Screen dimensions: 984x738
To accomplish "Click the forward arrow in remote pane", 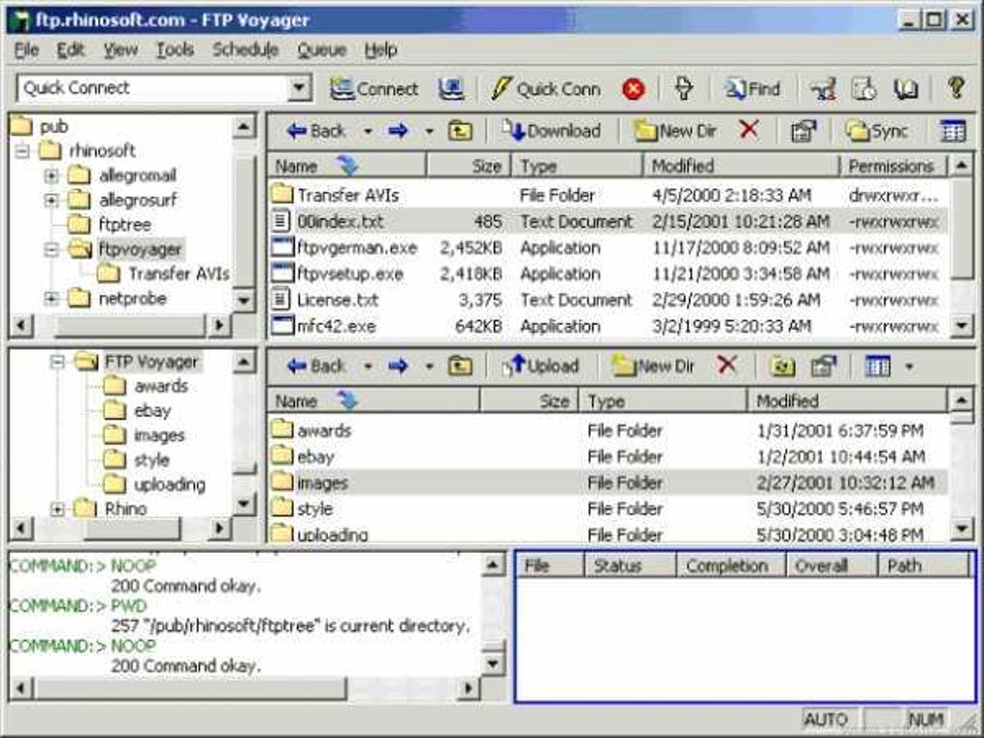I will 397,131.
